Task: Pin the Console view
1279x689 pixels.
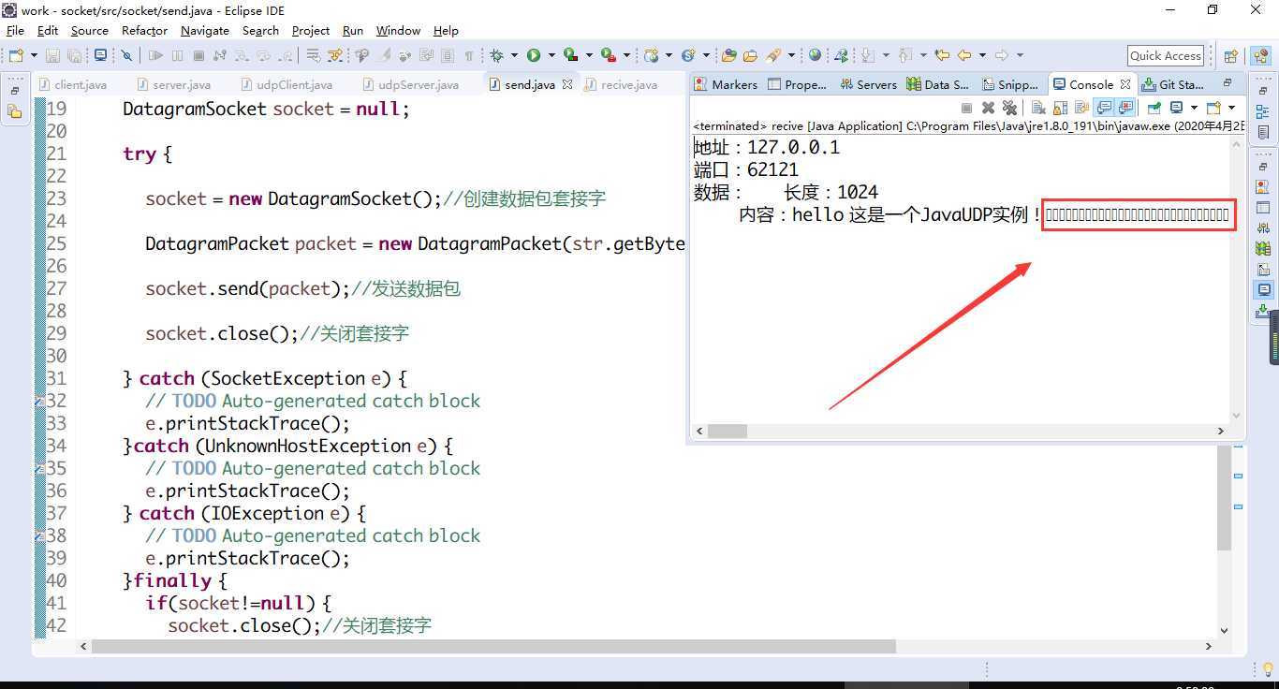Action: [1154, 107]
